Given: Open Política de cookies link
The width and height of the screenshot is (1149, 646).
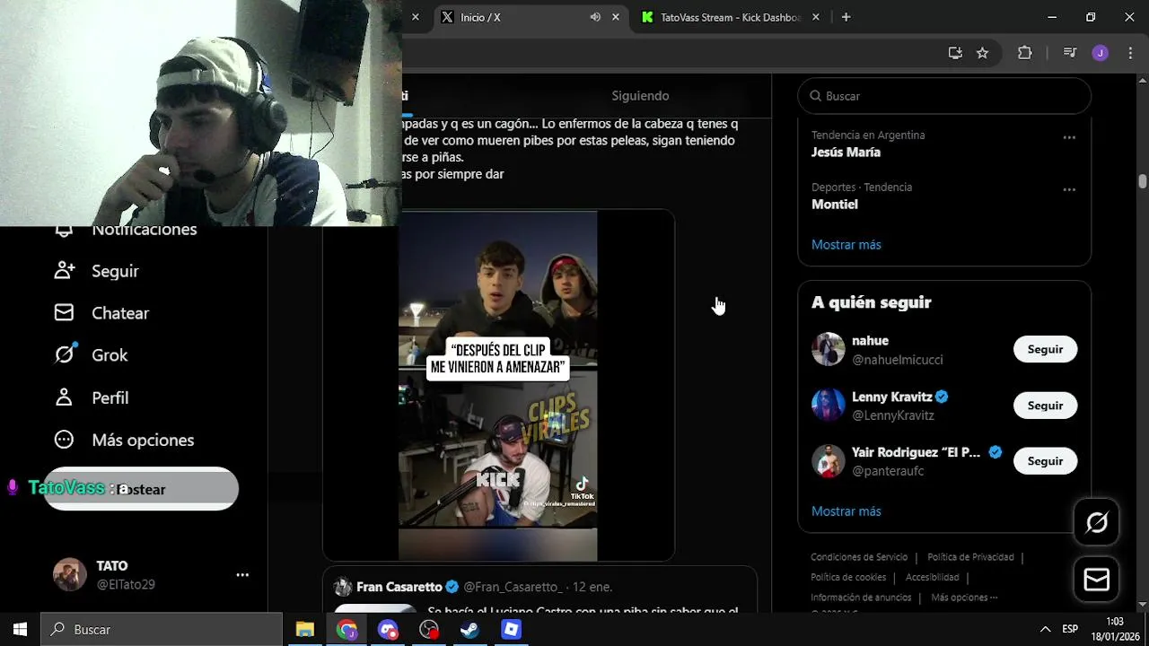Looking at the screenshot, I should 848,578.
